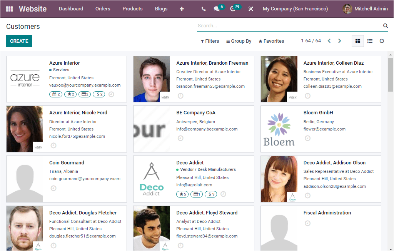Switch to activity view using clock icon

382,40
